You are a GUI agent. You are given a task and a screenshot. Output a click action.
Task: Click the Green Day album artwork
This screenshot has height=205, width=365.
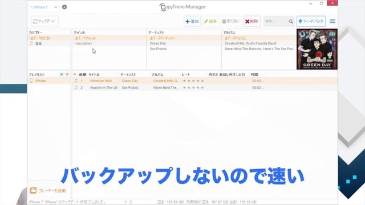pos(317,49)
